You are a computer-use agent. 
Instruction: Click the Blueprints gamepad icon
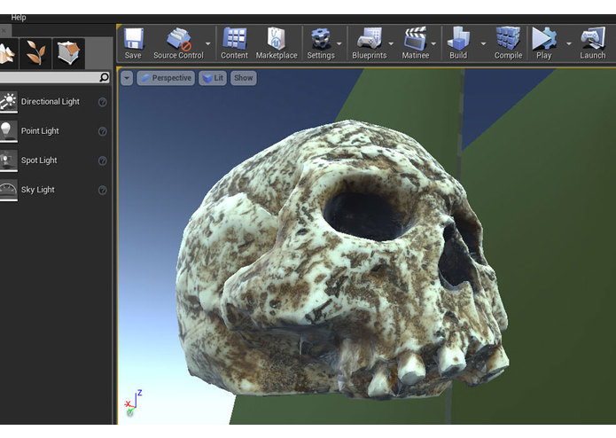pos(369,40)
